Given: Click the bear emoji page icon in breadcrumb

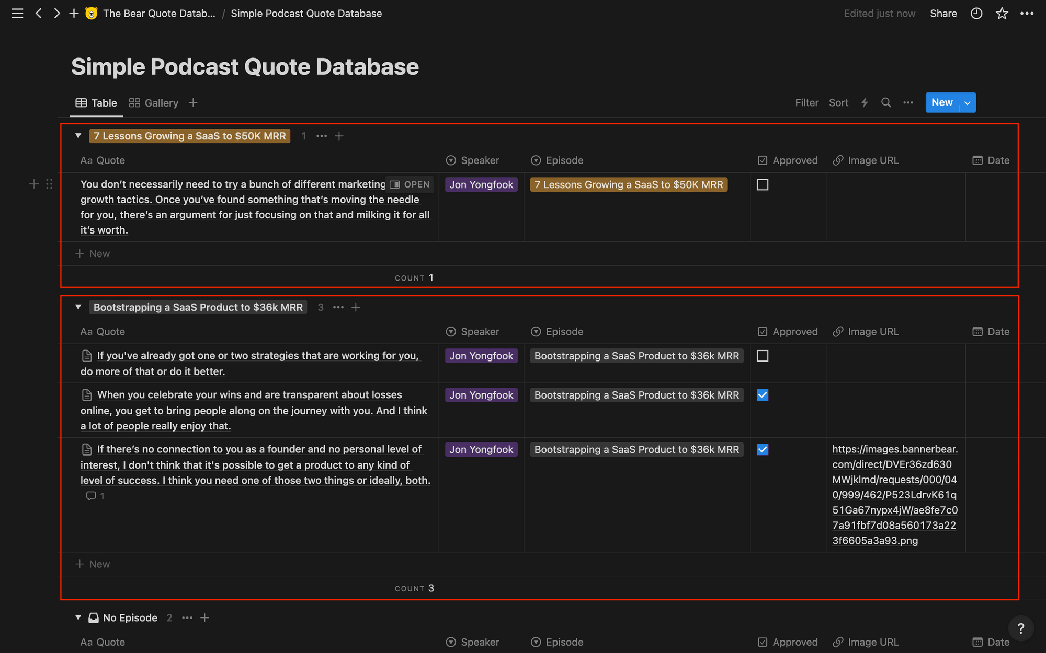Looking at the screenshot, I should coord(92,13).
